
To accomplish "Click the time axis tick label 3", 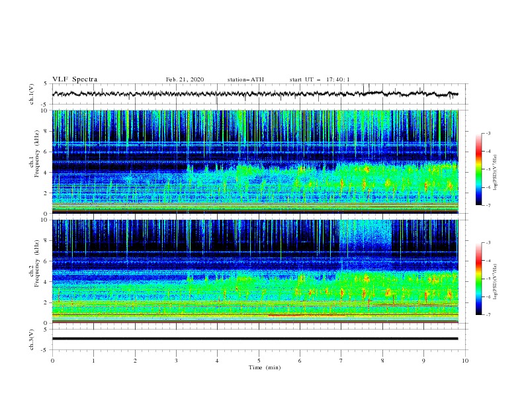I will 176,361.
